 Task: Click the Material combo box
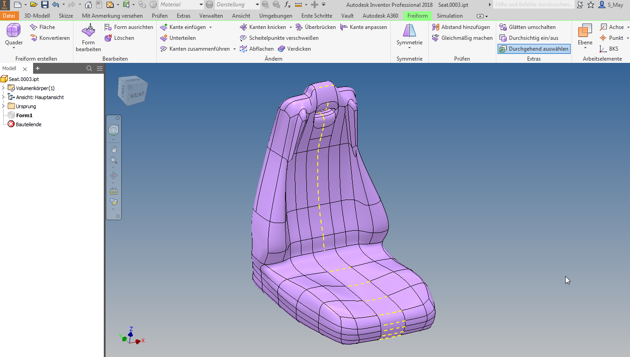(x=181, y=4)
